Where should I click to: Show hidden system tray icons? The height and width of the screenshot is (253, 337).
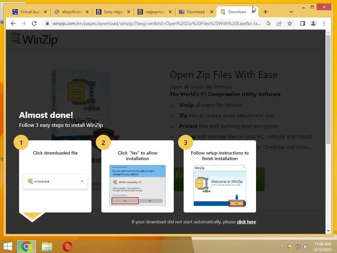[x=282, y=247]
